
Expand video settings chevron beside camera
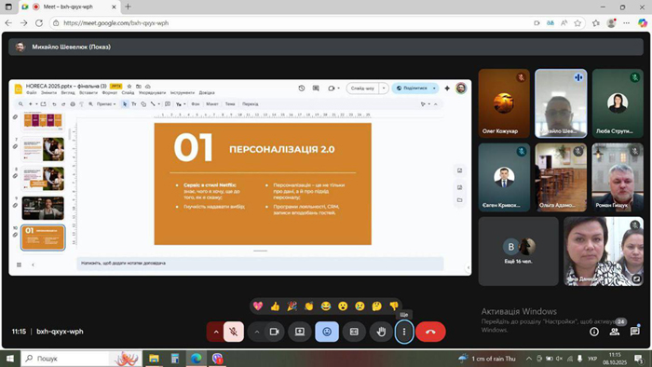click(256, 332)
